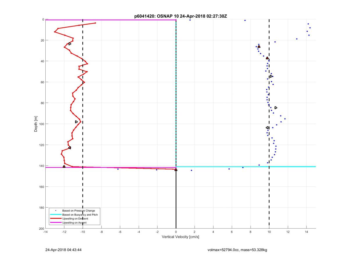The width and height of the screenshot is (349, 257).
Task: Click left-pointing triangle near 123 m on red curve
Action: (x=70, y=148)
